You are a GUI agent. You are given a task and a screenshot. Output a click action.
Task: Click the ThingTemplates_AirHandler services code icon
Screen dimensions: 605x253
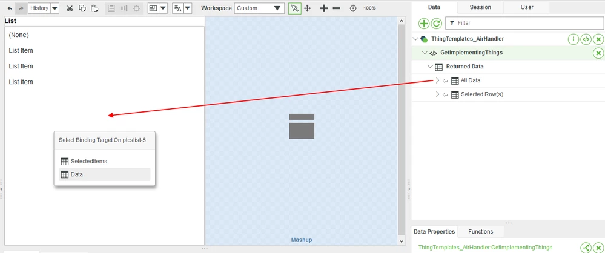click(x=586, y=39)
